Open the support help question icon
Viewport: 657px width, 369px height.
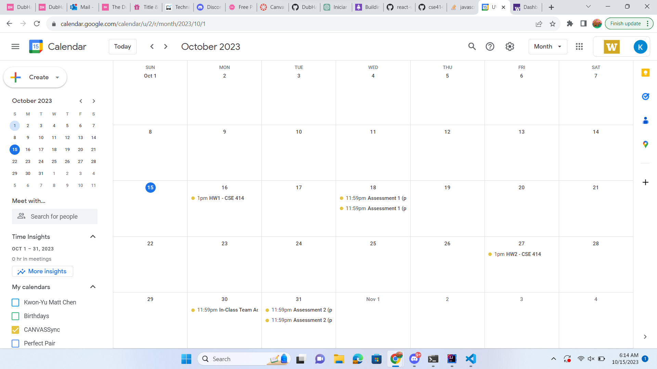[x=490, y=46]
